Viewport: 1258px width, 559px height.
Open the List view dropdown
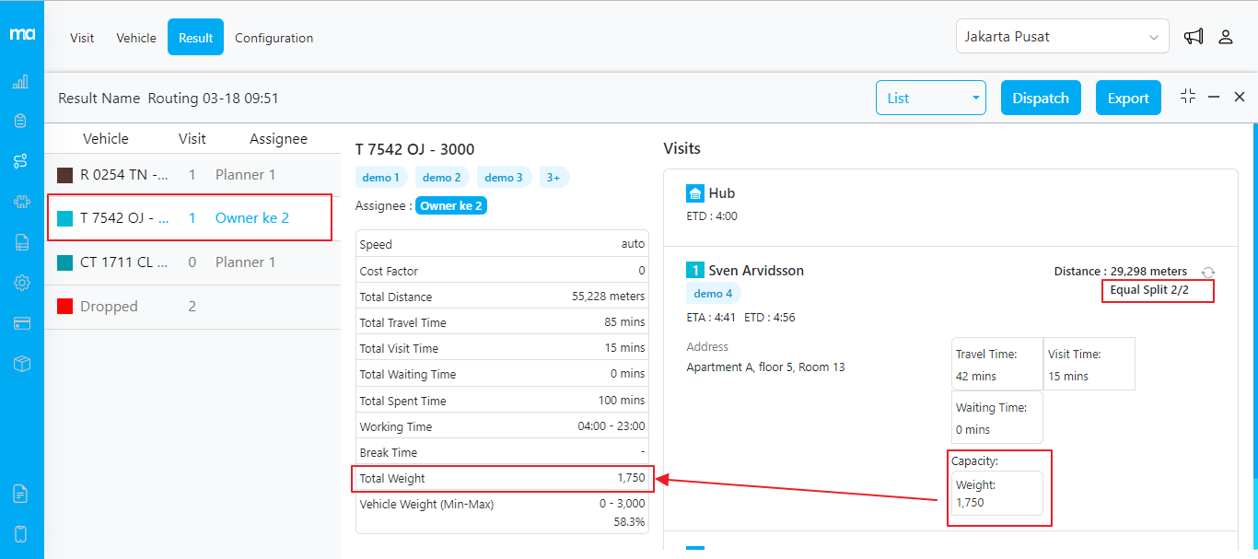coord(930,98)
